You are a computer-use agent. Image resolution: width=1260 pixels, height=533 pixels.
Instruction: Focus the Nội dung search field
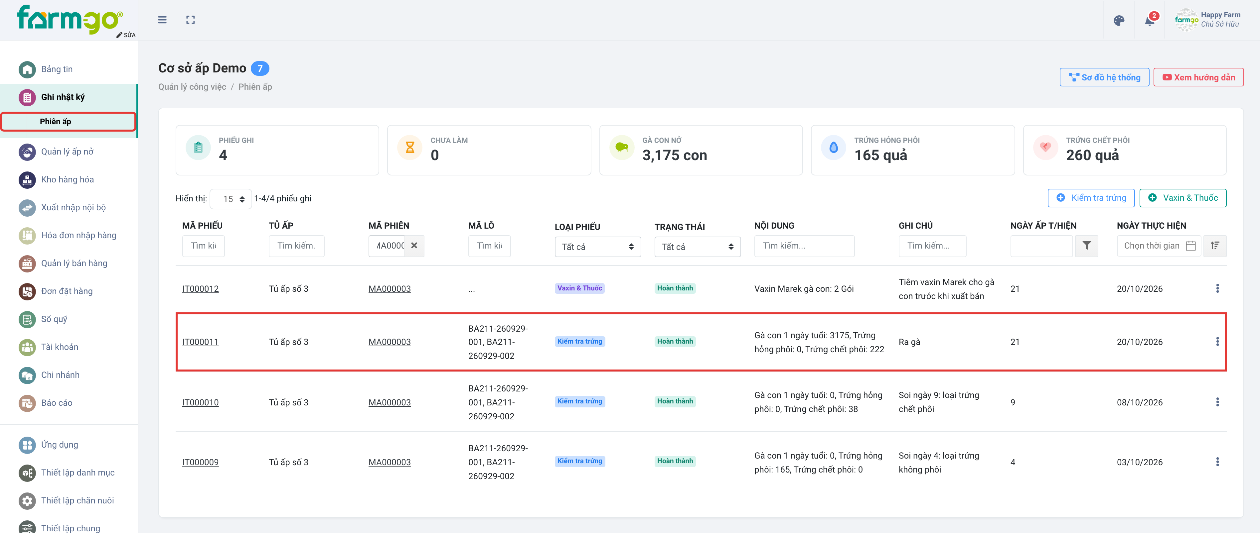tap(804, 246)
